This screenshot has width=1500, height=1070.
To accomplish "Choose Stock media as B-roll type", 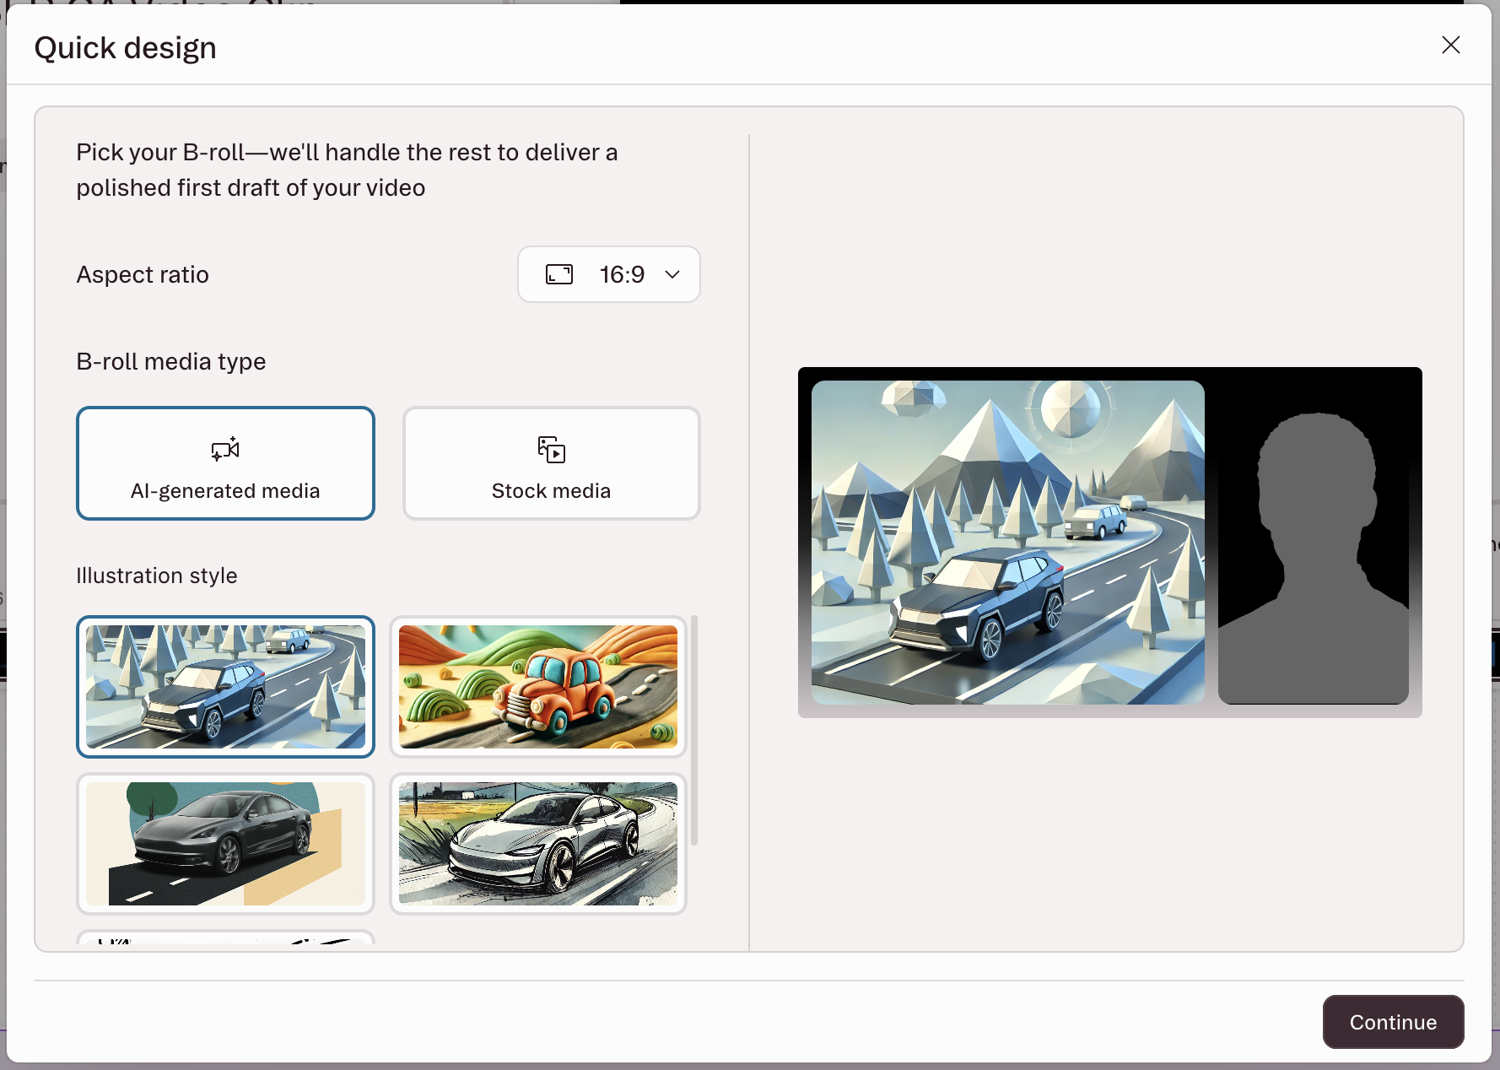I will pyautogui.click(x=551, y=463).
